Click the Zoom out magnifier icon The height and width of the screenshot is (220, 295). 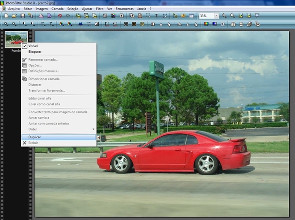coord(232,16)
